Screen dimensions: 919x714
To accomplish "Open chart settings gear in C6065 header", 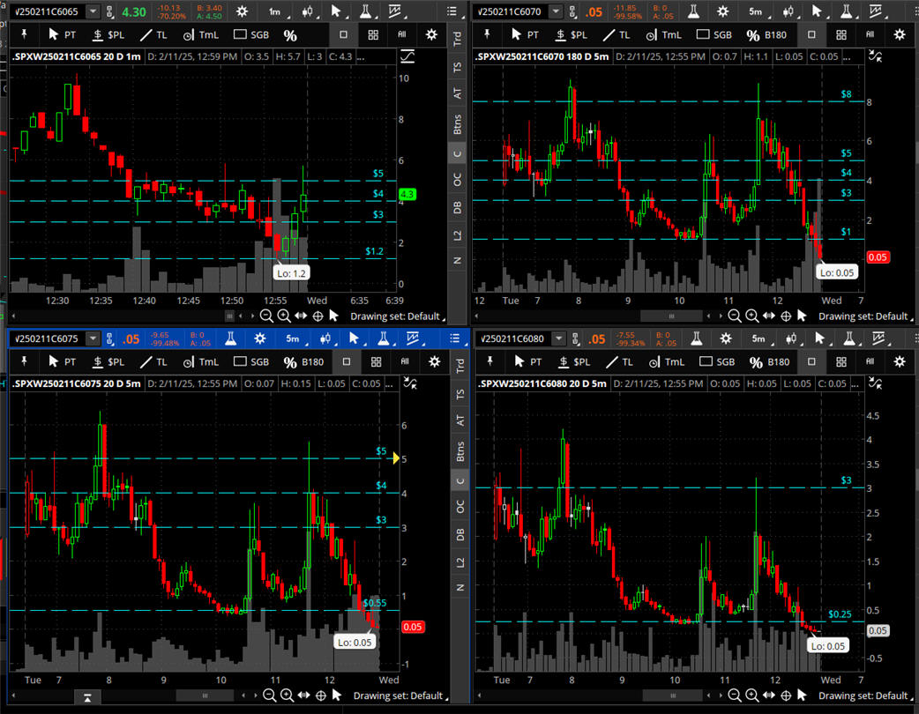I will pos(242,11).
